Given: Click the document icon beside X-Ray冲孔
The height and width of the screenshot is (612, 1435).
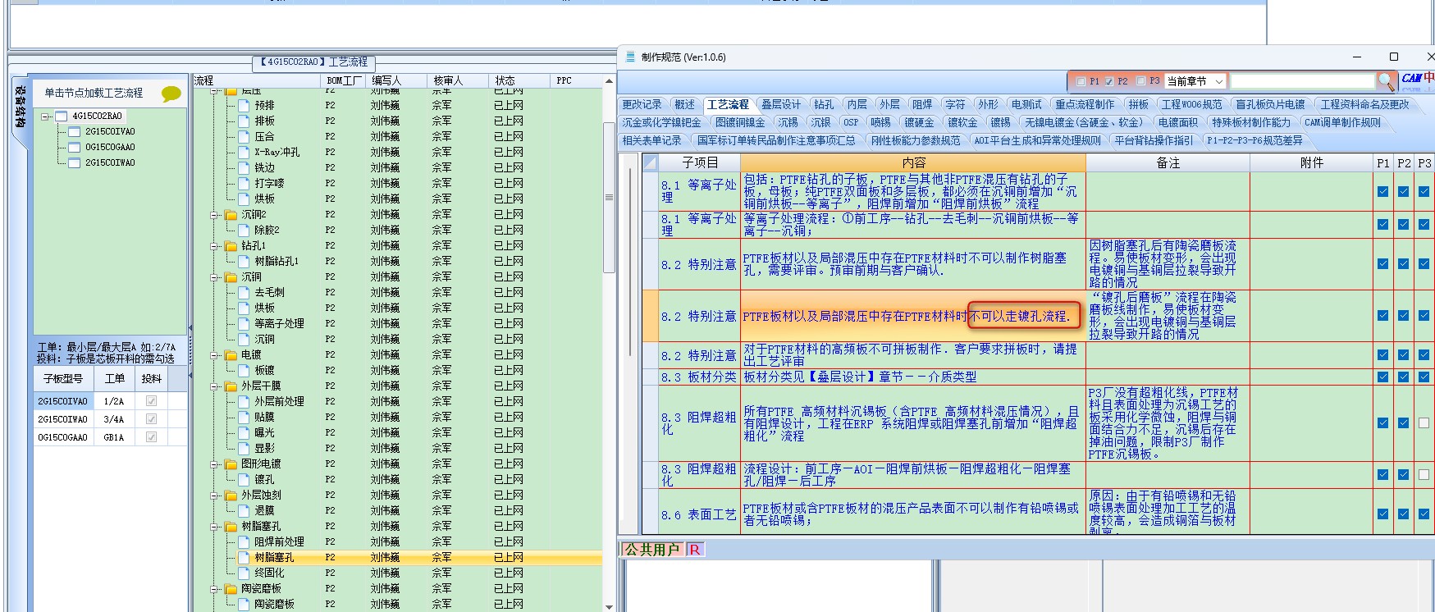Looking at the screenshot, I should [244, 152].
